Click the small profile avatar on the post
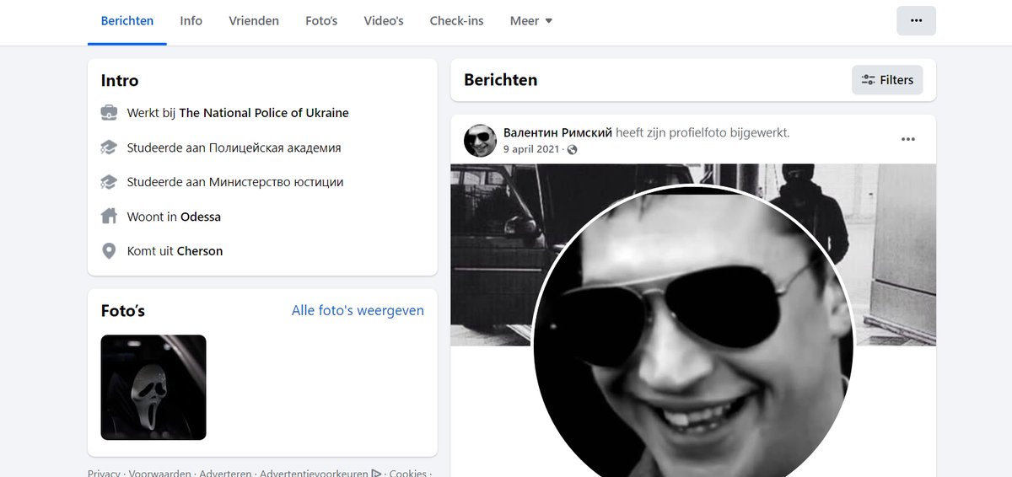 tap(480, 140)
